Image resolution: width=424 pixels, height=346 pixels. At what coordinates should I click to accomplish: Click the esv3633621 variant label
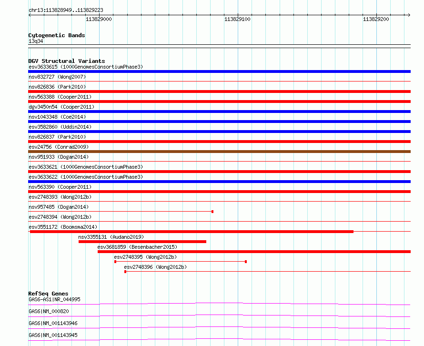click(86, 167)
